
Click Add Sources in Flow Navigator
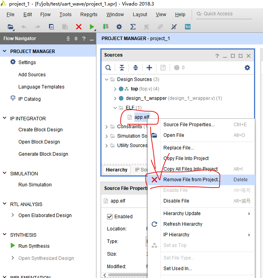(32, 74)
